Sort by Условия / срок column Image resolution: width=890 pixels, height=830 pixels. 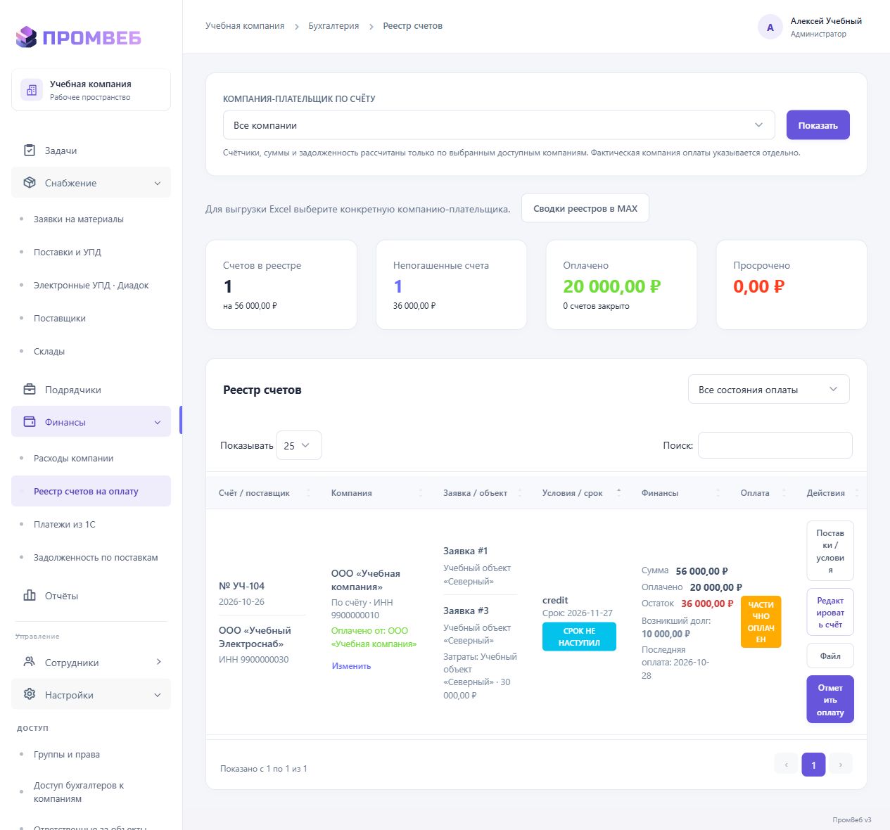580,493
